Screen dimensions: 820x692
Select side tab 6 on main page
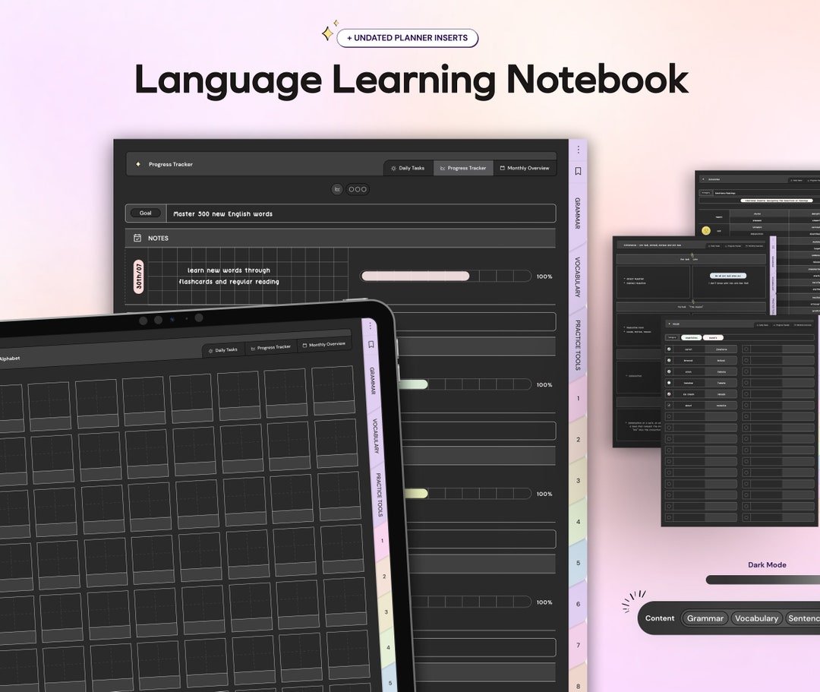[x=578, y=604]
